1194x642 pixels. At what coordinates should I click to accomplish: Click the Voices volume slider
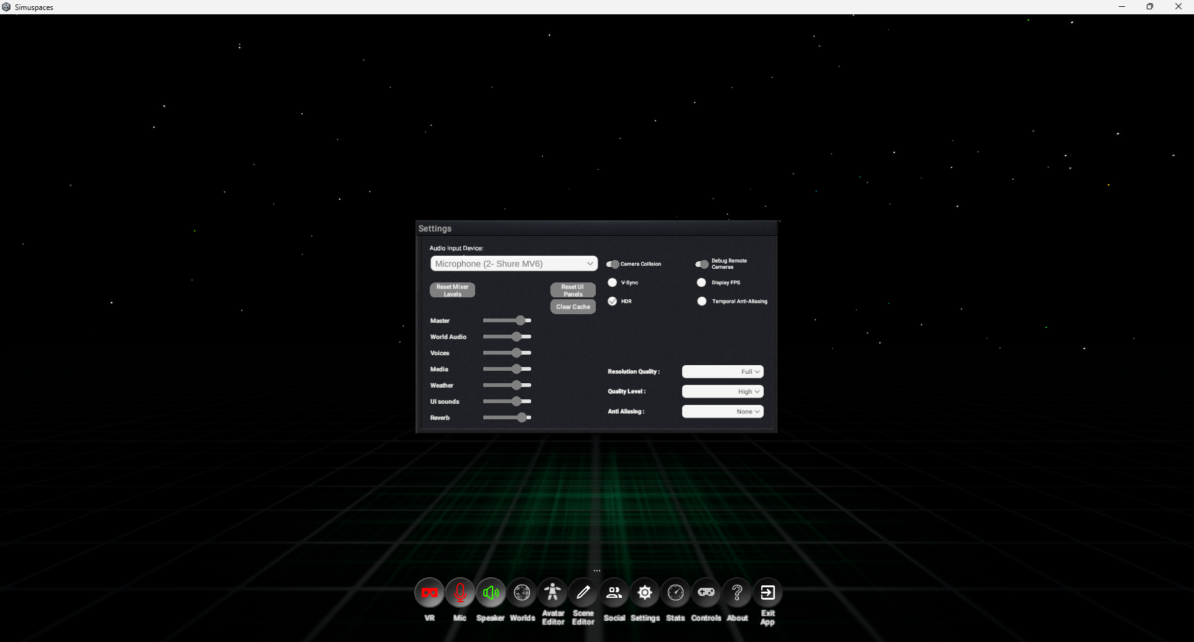click(507, 353)
